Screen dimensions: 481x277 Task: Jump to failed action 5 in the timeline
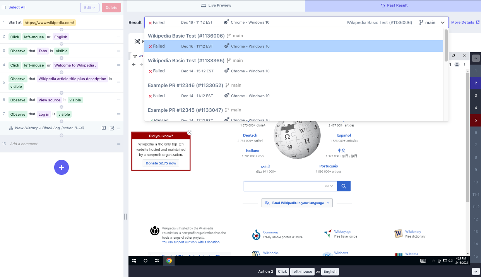pyautogui.click(x=476, y=120)
